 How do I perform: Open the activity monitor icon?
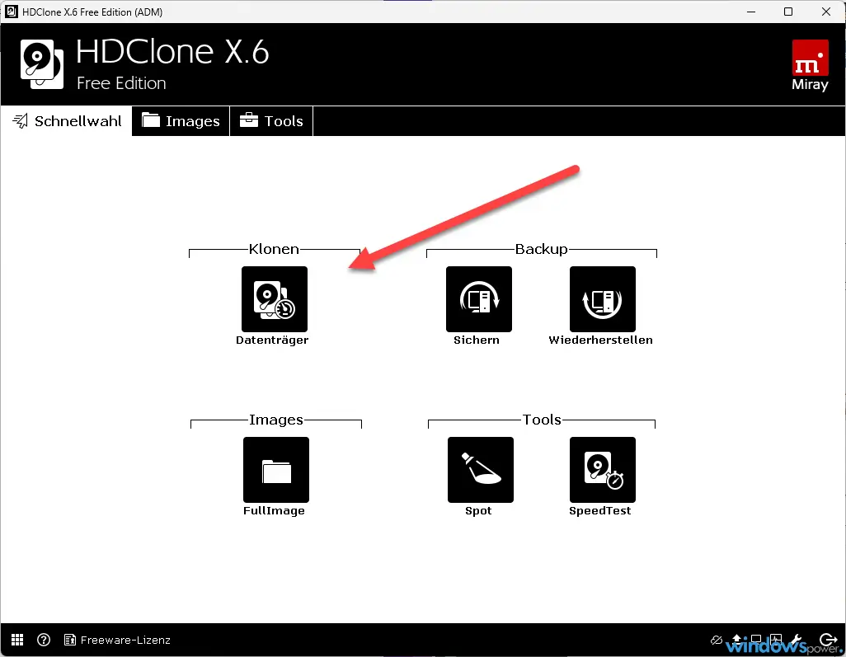coord(776,639)
